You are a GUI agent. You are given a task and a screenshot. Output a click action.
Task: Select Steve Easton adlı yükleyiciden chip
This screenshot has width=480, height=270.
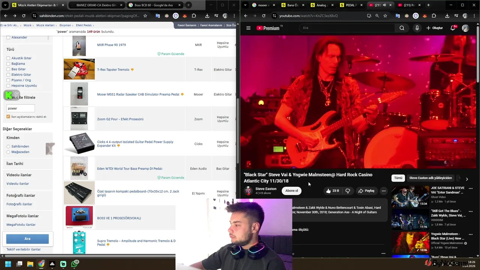point(430,178)
